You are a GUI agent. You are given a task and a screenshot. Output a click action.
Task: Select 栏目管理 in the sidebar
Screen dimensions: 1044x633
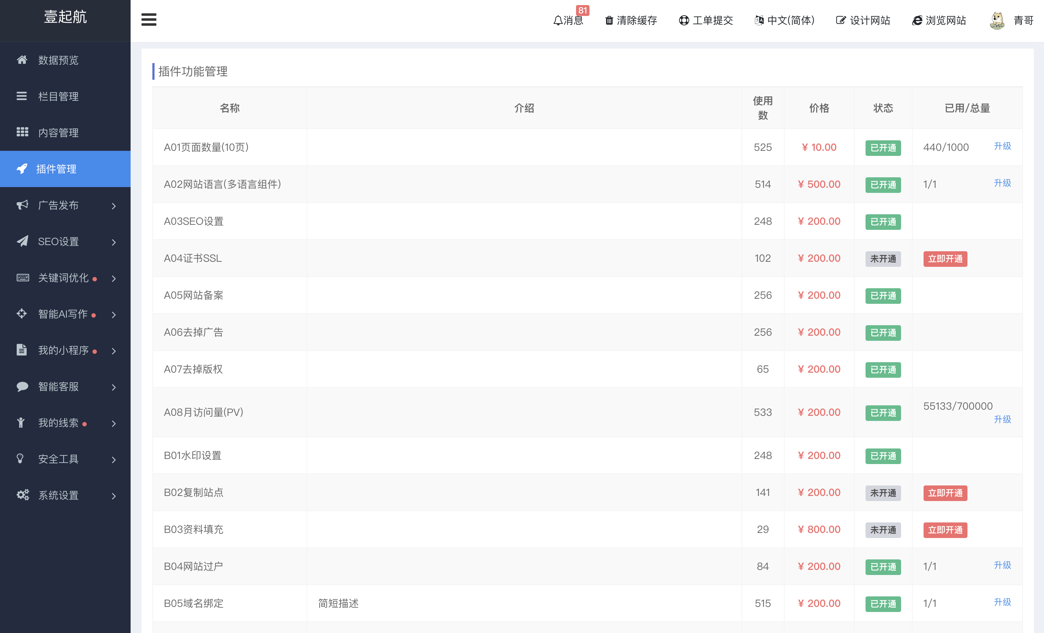pyautogui.click(x=58, y=96)
